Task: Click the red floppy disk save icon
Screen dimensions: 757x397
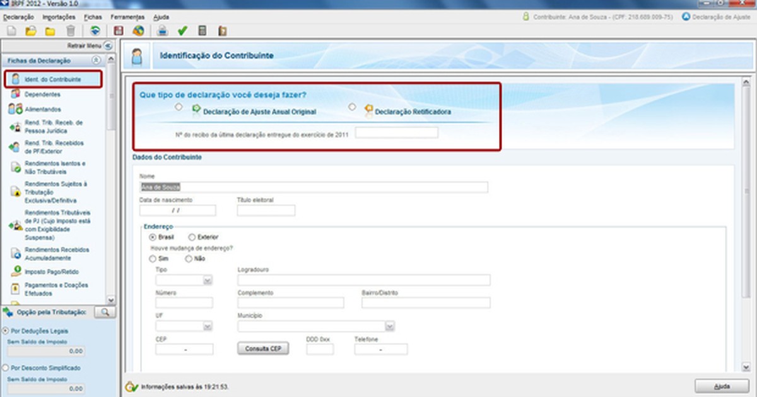Action: coord(118,30)
